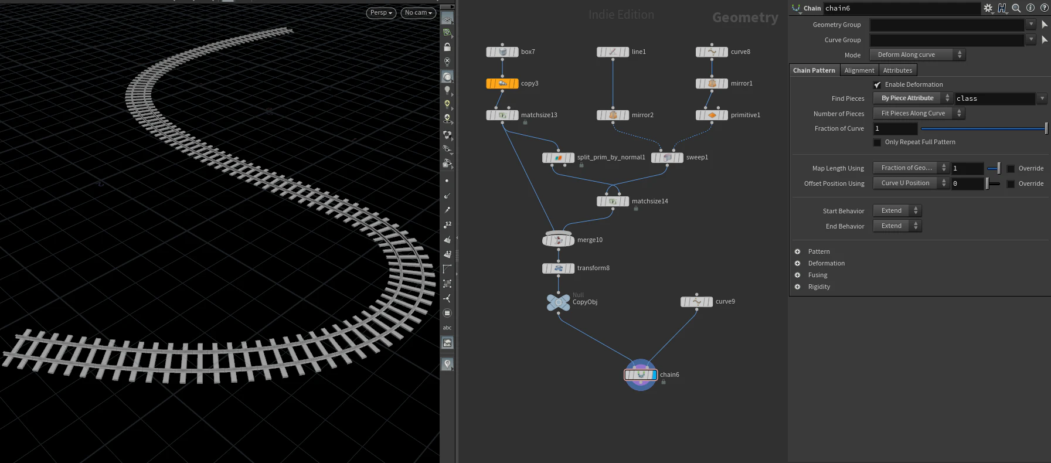Select the split_prim_by_normal1 node
The image size is (1051, 463).
tap(558, 157)
